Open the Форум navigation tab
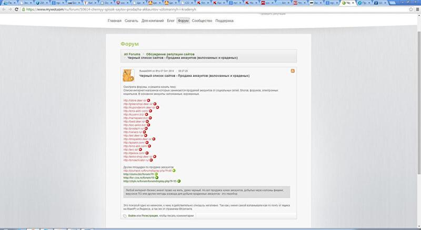 click(x=183, y=21)
